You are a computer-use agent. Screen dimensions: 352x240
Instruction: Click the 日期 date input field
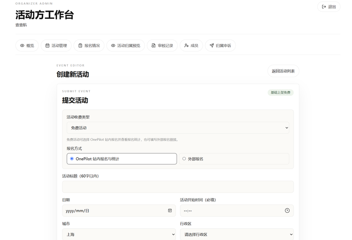tap(119, 211)
